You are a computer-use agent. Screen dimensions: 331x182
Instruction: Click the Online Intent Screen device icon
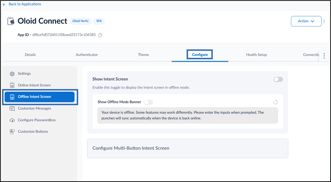[x=12, y=85]
